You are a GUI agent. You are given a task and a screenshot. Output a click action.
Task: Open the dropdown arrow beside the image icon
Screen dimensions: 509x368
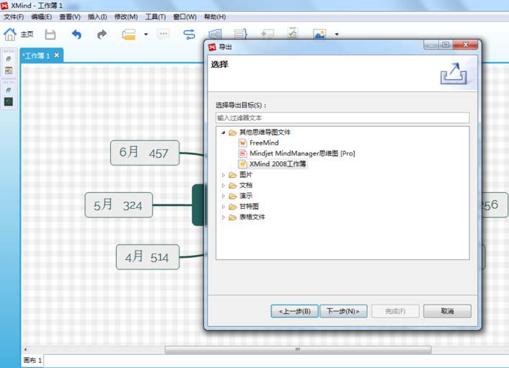337,35
